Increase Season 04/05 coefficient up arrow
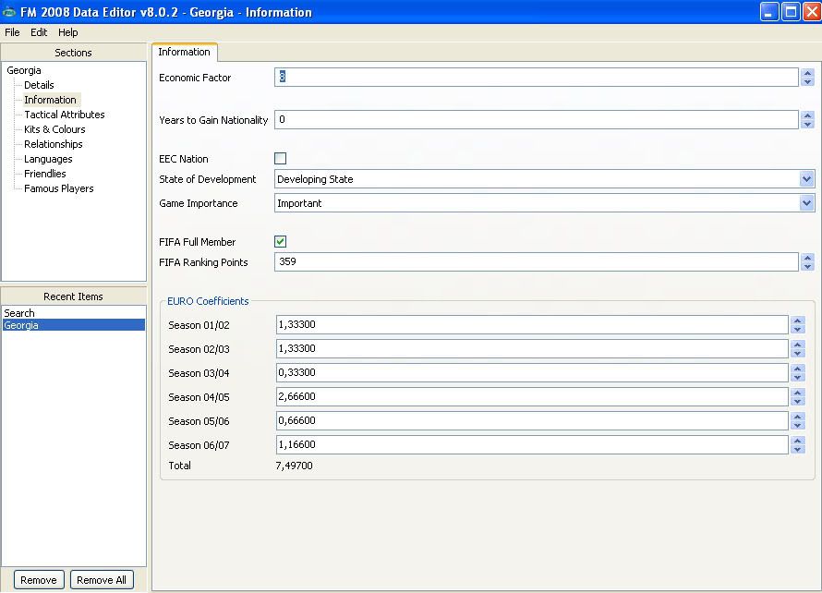 click(797, 393)
